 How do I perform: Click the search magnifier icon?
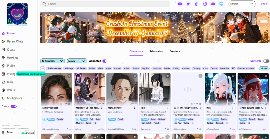click(44, 4)
